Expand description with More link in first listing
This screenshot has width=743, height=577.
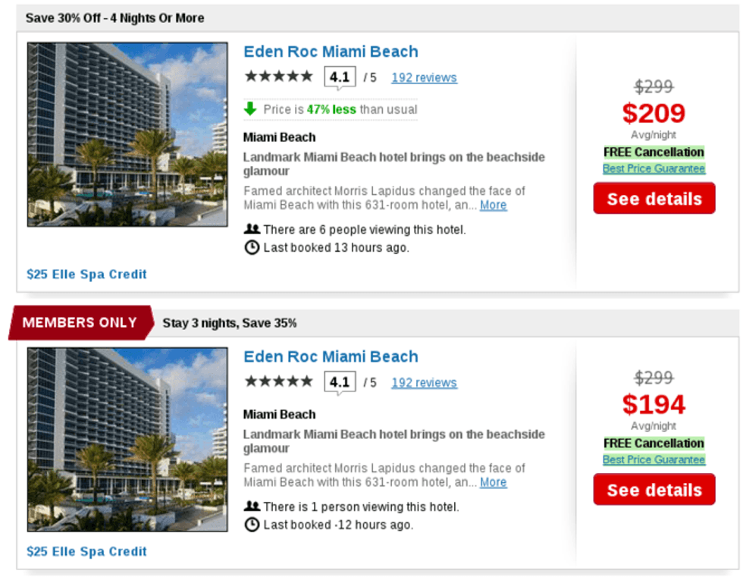click(x=493, y=205)
